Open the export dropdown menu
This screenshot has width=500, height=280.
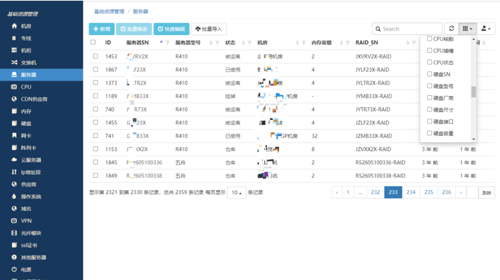(x=486, y=29)
